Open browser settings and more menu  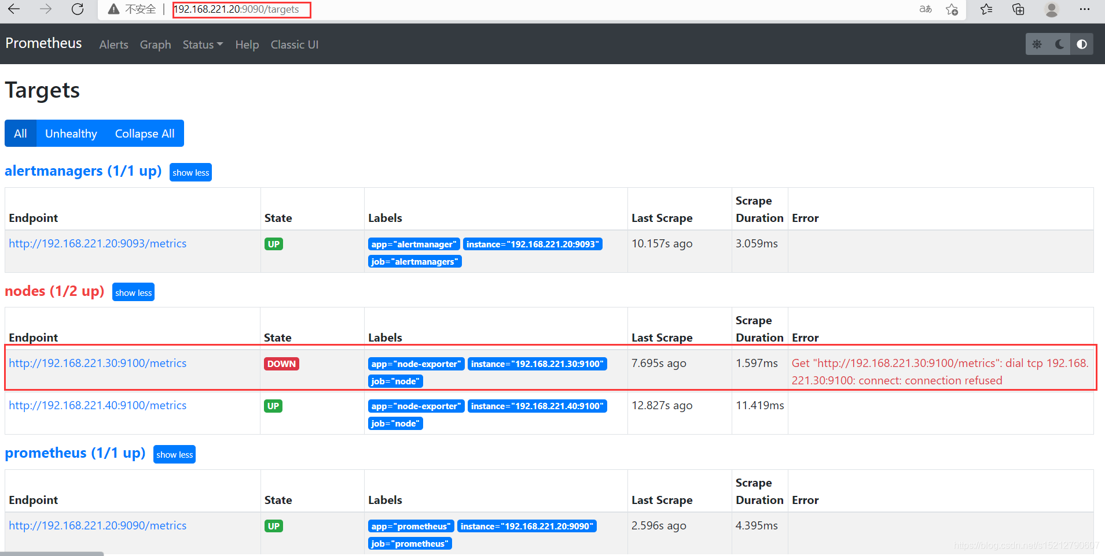click(x=1085, y=9)
